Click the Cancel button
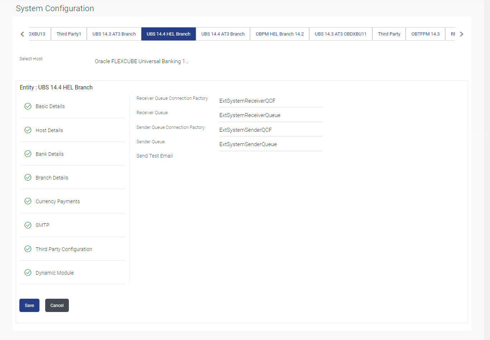The width and height of the screenshot is (490, 340). (x=57, y=306)
